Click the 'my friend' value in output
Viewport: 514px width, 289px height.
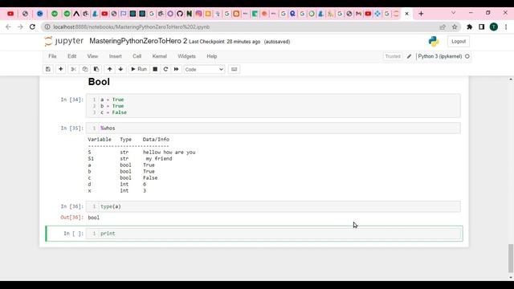(159, 159)
